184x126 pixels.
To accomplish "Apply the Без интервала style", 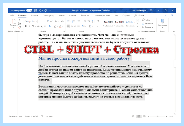I will pyautogui.click(x=119, y=23).
